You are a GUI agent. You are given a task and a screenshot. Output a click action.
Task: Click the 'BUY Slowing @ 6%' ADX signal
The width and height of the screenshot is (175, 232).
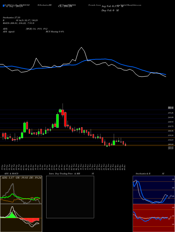[x=55, y=32]
